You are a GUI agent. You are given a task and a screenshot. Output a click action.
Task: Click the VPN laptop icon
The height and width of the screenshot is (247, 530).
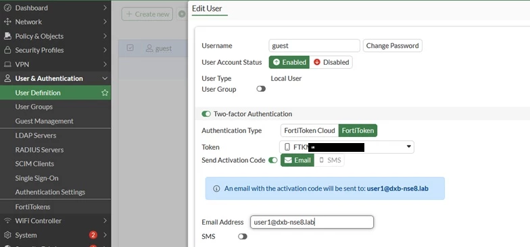[x=7, y=65]
